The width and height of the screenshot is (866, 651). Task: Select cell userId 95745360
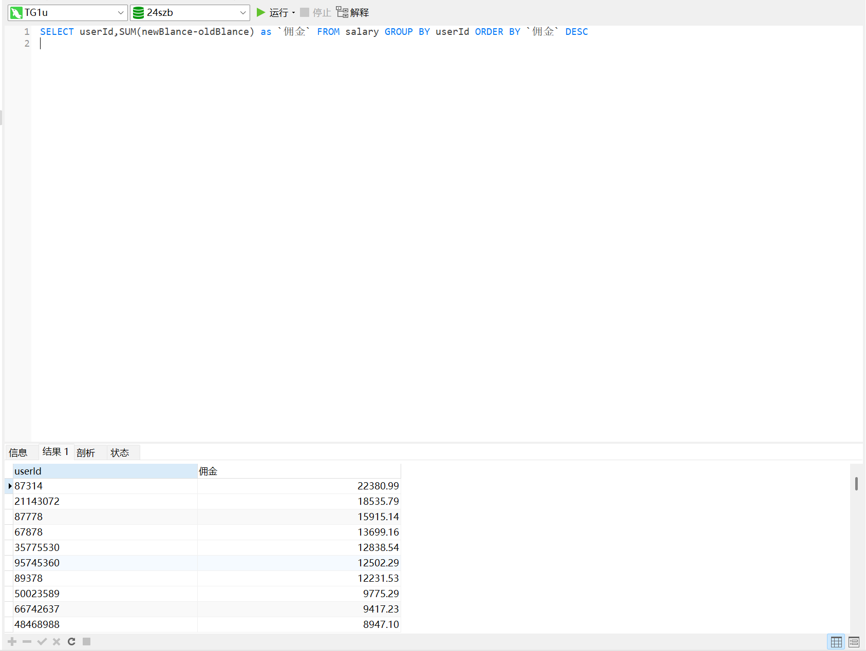pyautogui.click(x=105, y=563)
